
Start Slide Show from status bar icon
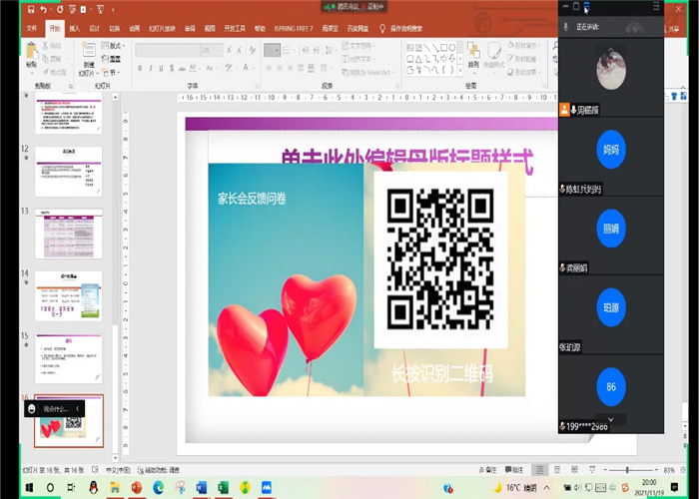click(x=592, y=470)
